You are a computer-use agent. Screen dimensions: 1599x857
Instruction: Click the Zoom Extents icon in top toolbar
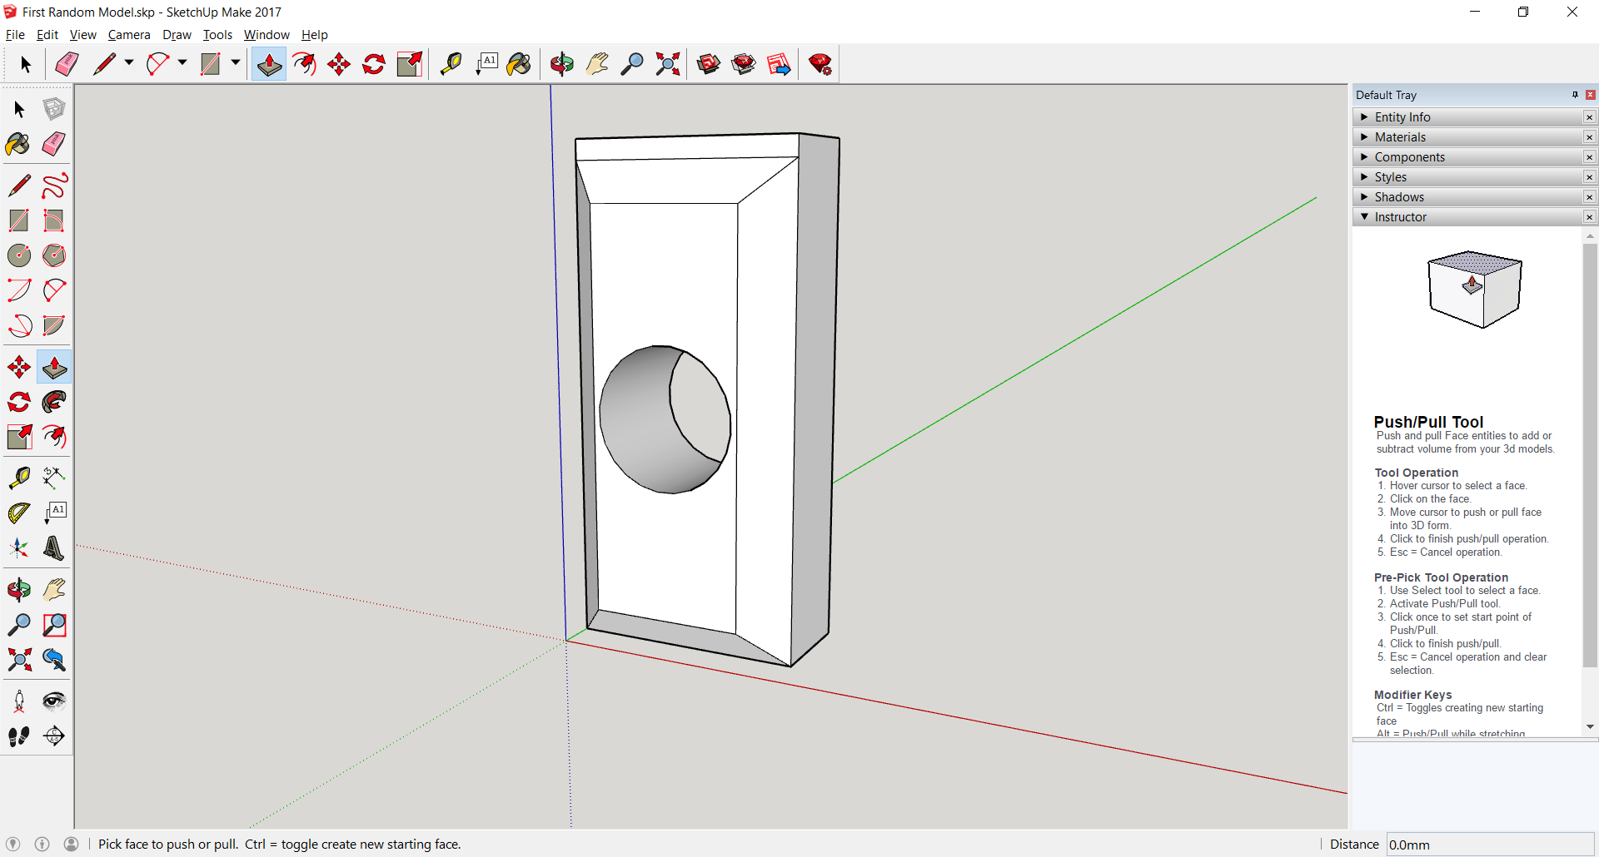[667, 64]
